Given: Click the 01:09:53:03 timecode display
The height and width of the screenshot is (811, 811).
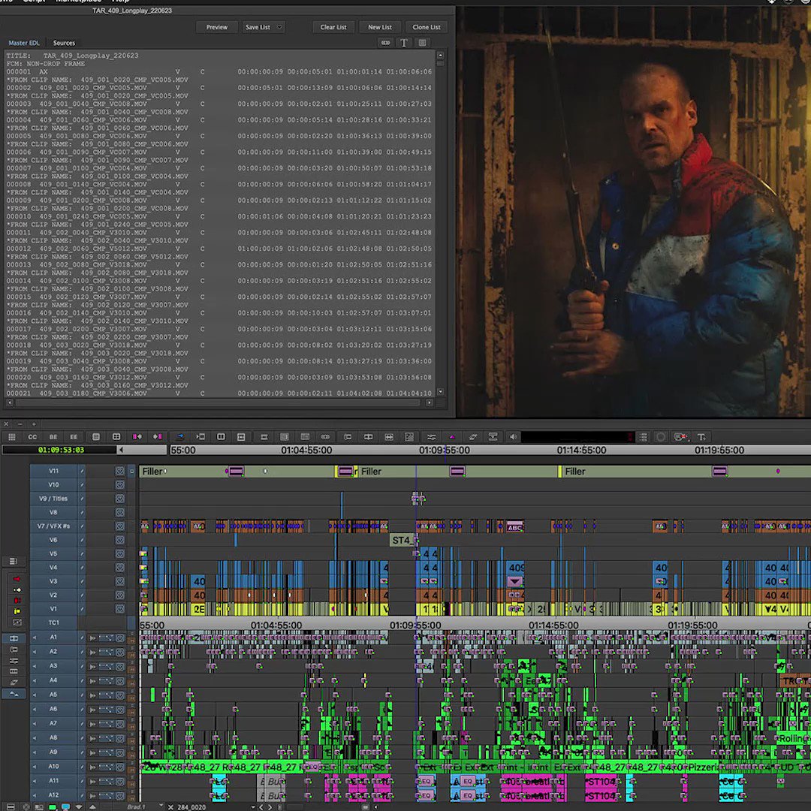Looking at the screenshot, I should point(60,450).
